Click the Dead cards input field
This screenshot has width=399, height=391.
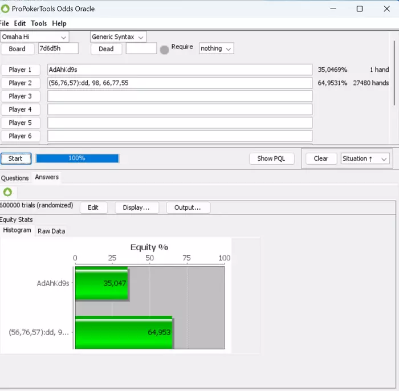141,49
